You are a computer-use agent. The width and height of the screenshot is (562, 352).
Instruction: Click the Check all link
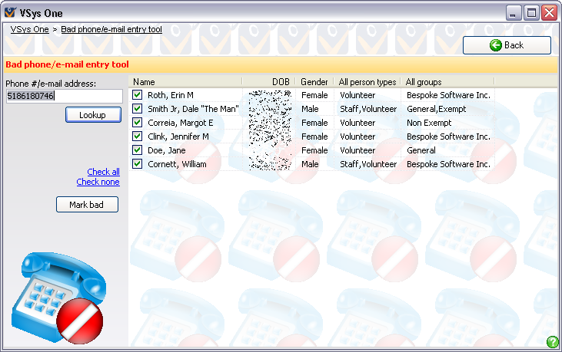(x=103, y=172)
